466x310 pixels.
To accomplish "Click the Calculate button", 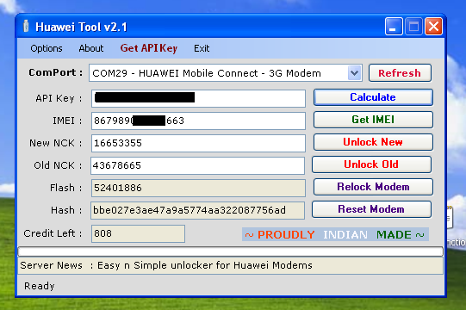I will pos(373,97).
